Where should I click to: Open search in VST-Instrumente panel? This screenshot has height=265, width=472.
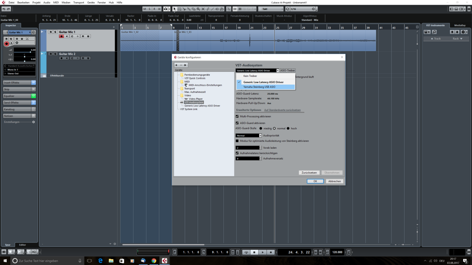click(x=434, y=32)
